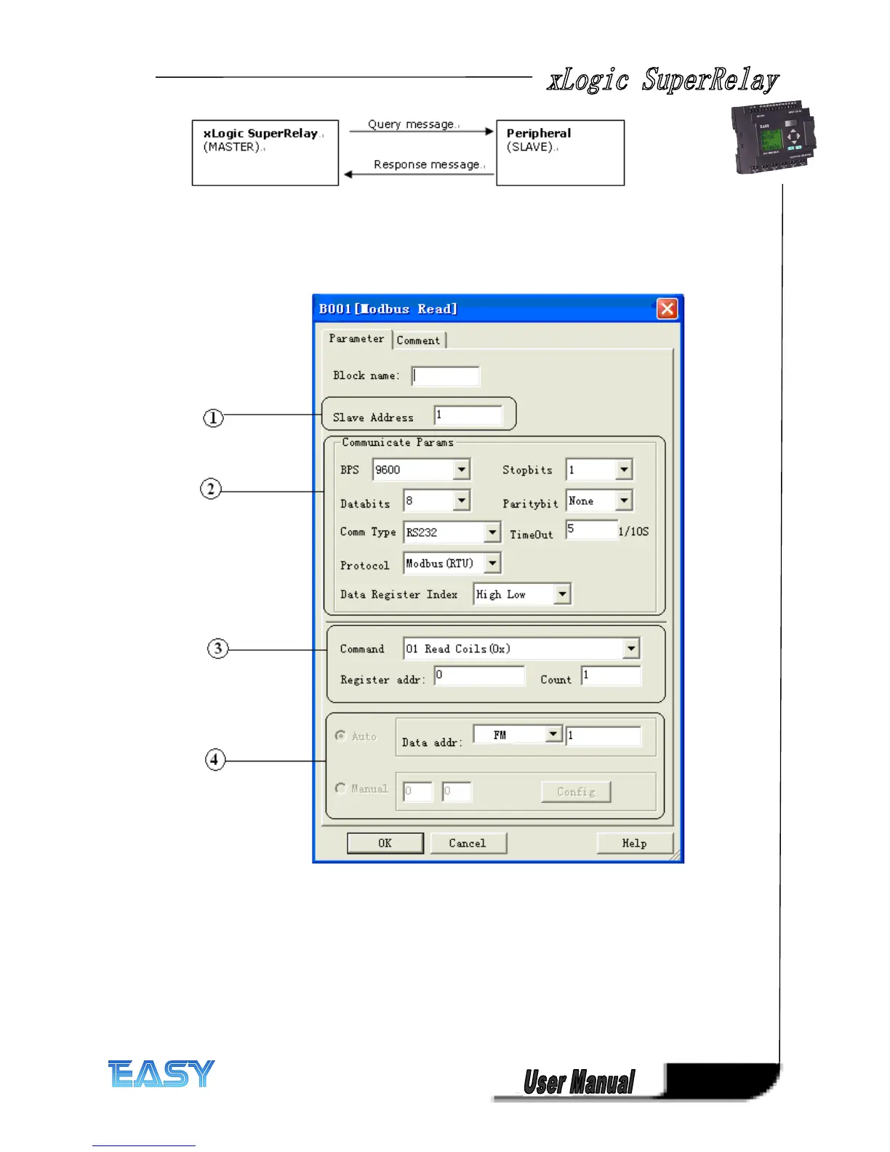Open the Stopbits dropdown
The image size is (890, 1152).
624,470
